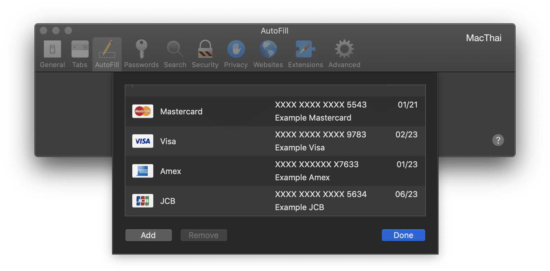Open the Extensions puzzle piece icon
This screenshot has width=550, height=271.
tap(305, 49)
